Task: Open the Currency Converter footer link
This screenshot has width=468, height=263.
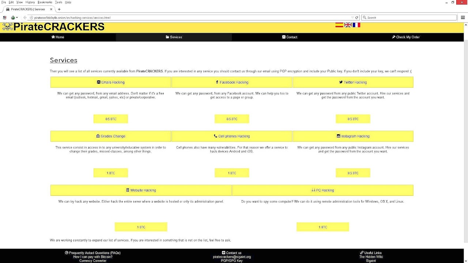Action: tap(93, 261)
